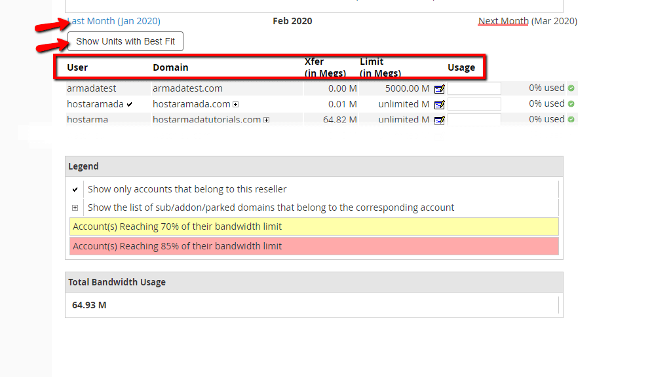Click armadatest.com domain entry
The width and height of the screenshot is (671, 377).
[x=187, y=88]
